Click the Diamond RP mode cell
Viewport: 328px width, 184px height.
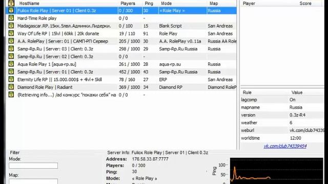(171, 87)
